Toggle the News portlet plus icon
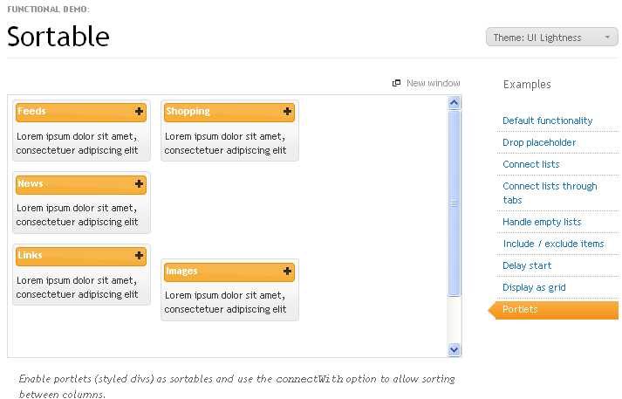This screenshot has height=399, width=622. (139, 184)
